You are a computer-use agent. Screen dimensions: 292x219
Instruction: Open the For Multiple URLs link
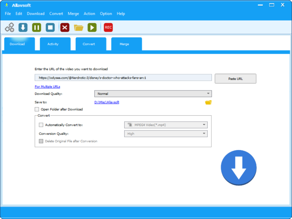[x=47, y=87]
